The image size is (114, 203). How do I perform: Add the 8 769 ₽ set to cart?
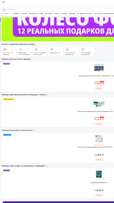point(99,124)
